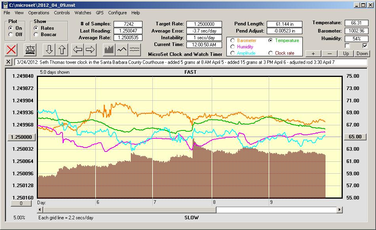The image size is (376, 230).
Task: Click the horizontal scrollbar thumb under graph
Action: pos(129,210)
